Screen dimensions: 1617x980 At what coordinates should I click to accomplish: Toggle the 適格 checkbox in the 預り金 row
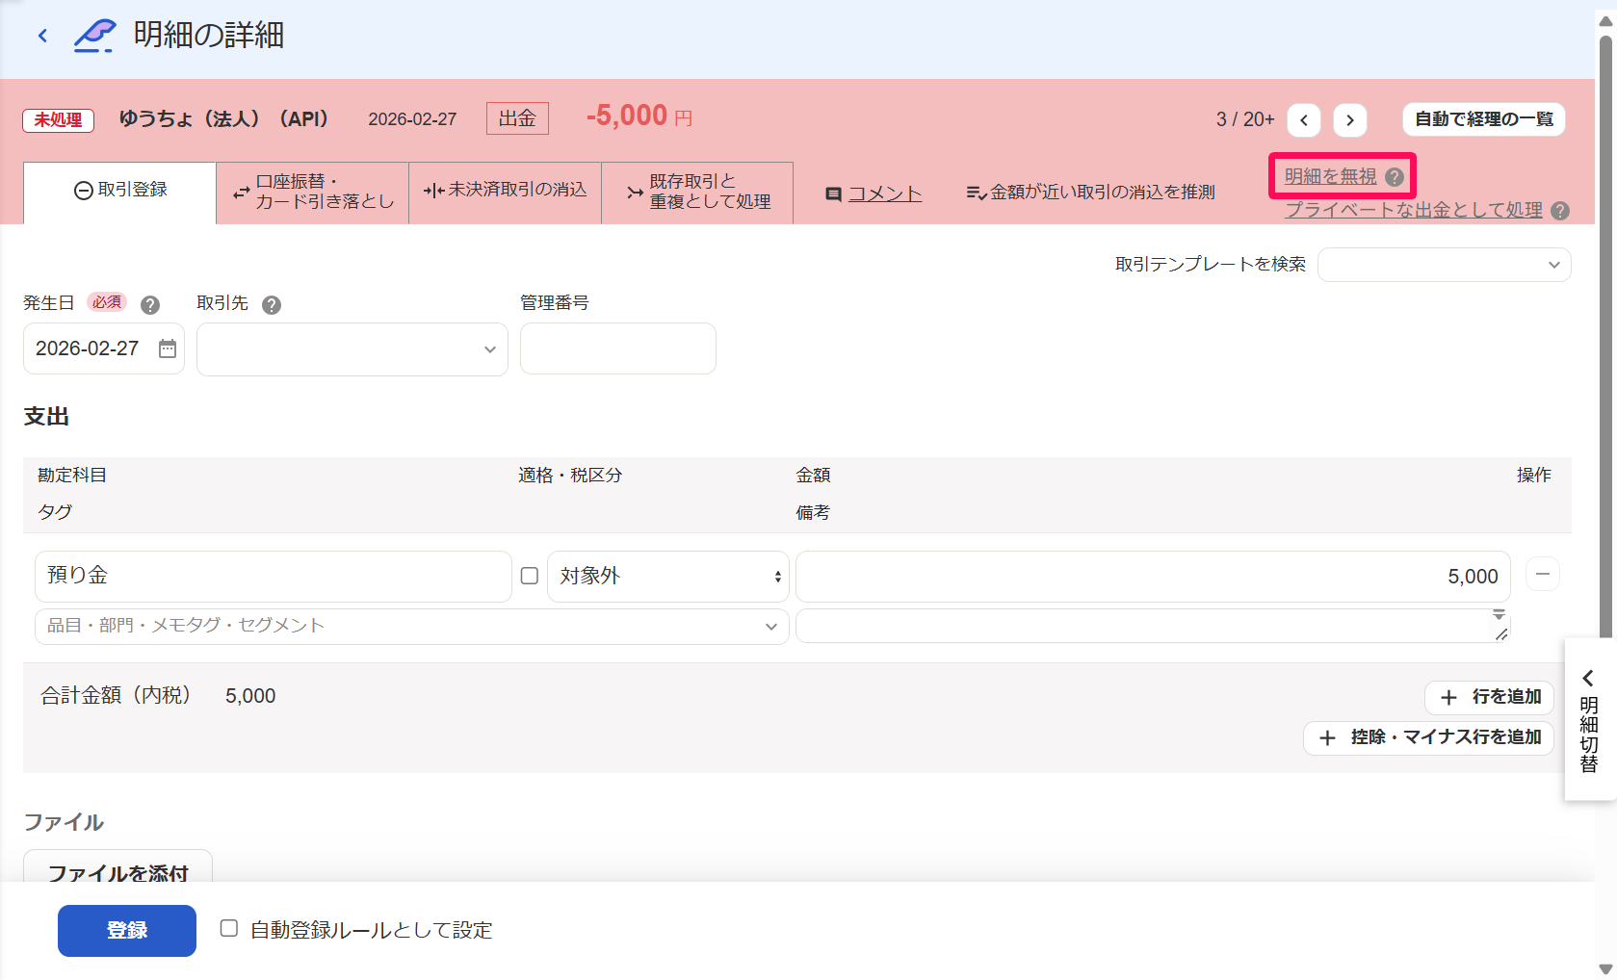pos(530,576)
